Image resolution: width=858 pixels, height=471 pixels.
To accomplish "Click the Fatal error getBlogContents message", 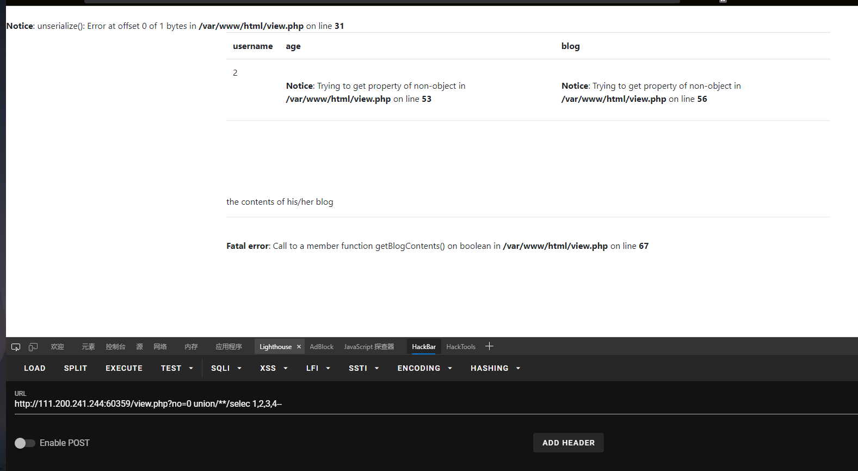I will click(437, 246).
